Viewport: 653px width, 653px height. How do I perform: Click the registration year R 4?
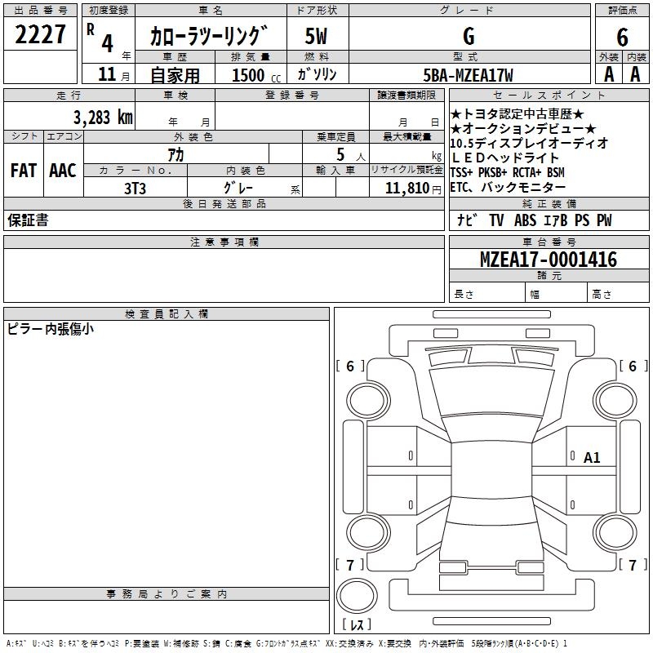[100, 38]
